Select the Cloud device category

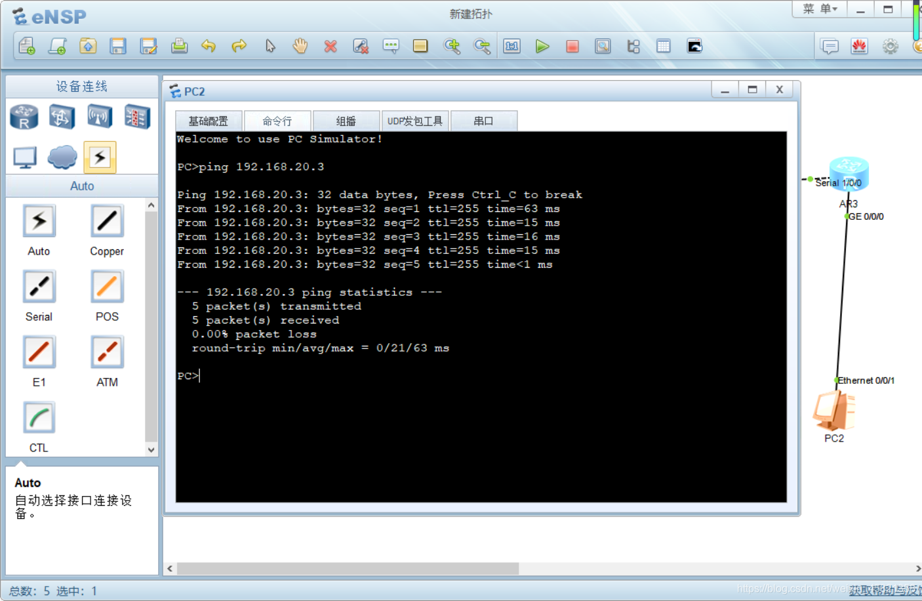(x=62, y=157)
